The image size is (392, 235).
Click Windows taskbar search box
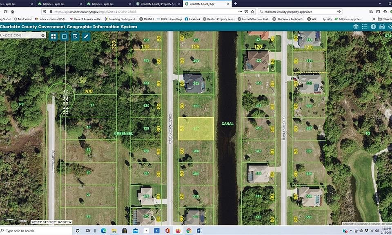[36, 231]
